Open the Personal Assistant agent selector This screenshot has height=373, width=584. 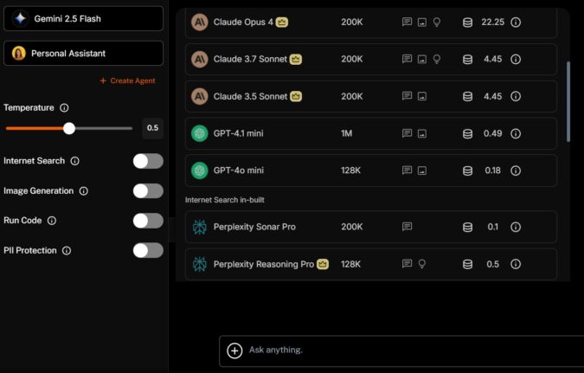pos(83,54)
